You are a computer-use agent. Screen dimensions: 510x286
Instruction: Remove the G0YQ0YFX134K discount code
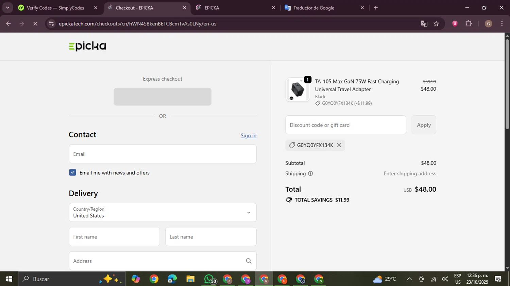point(339,145)
